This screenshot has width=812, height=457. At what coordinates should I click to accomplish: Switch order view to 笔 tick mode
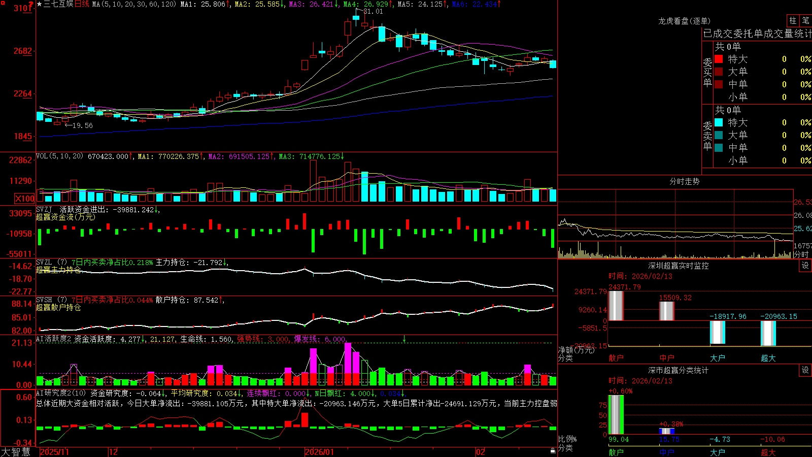point(806,20)
